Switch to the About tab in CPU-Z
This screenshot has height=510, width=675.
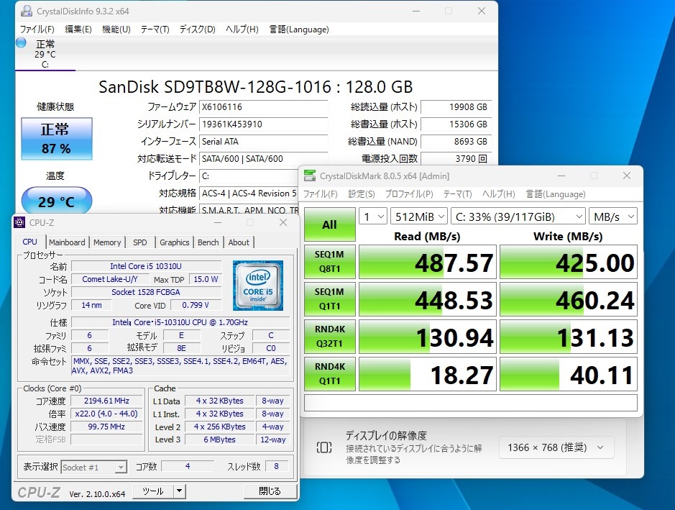(x=239, y=242)
